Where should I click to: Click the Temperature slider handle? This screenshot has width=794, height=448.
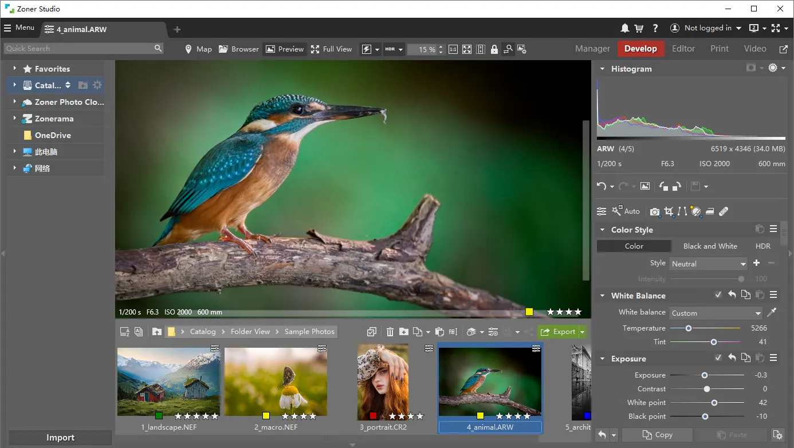[689, 328]
